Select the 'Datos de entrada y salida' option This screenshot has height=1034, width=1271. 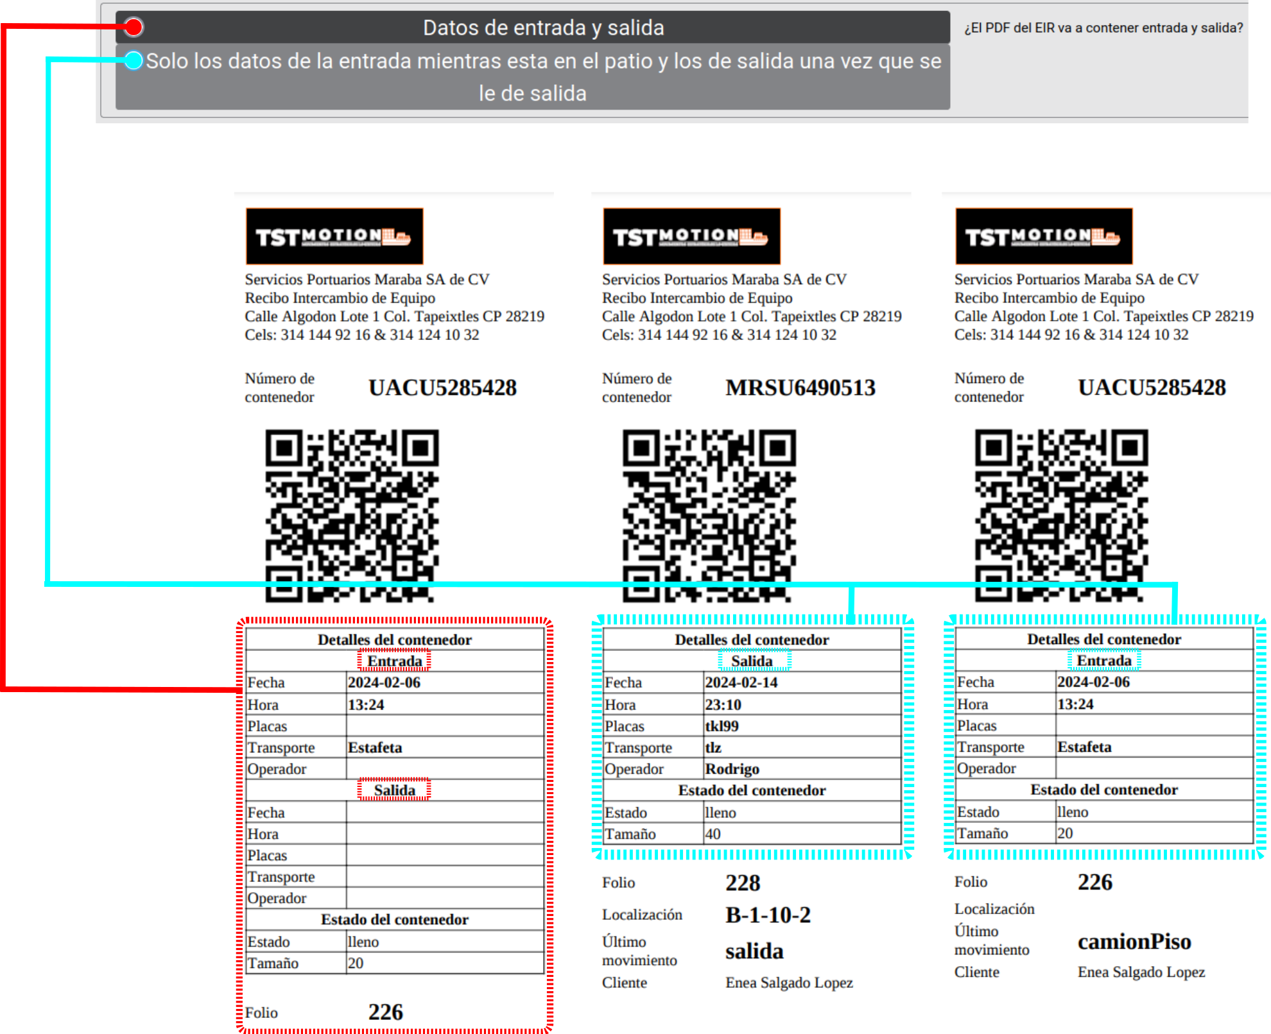coord(542,28)
